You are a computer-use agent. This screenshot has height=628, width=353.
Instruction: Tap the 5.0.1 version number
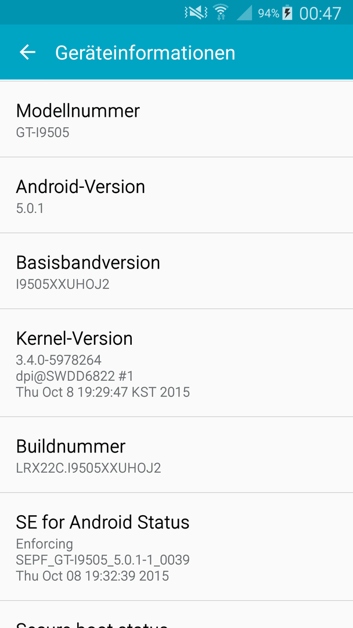(x=30, y=208)
